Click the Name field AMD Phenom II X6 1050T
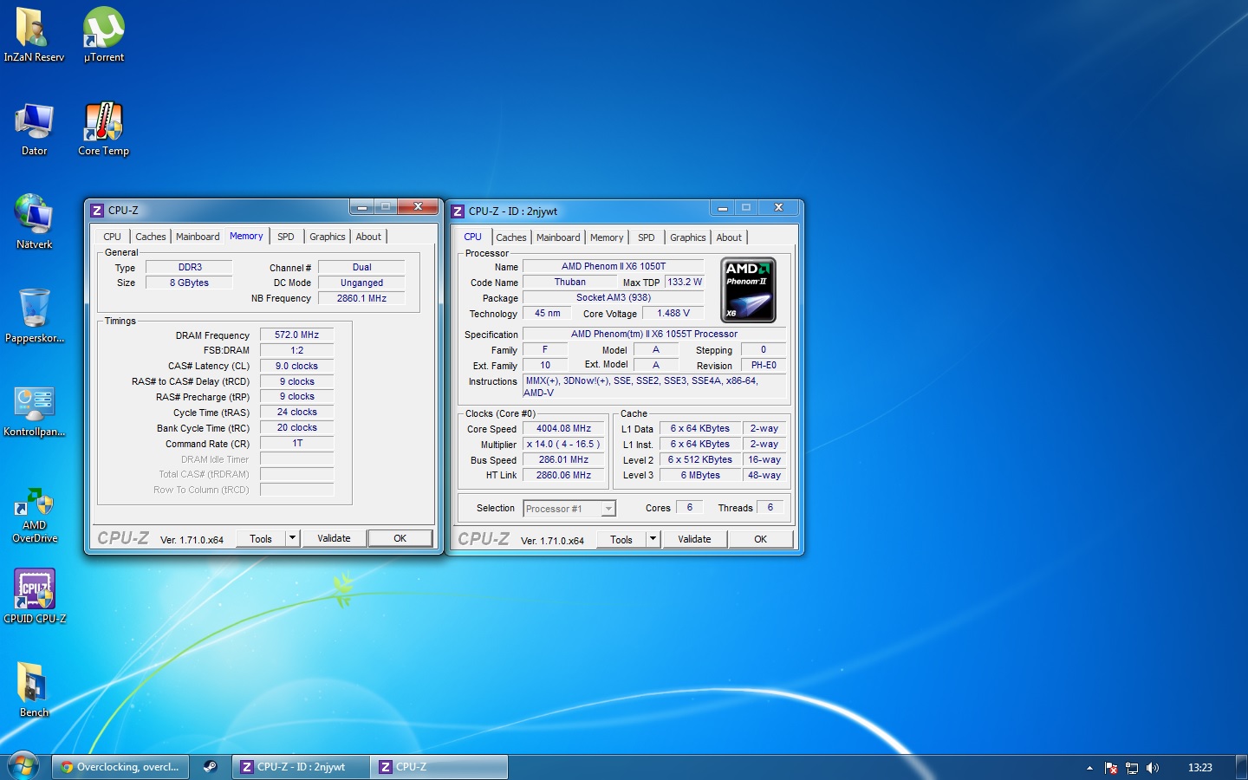This screenshot has width=1248, height=780. pyautogui.click(x=614, y=266)
